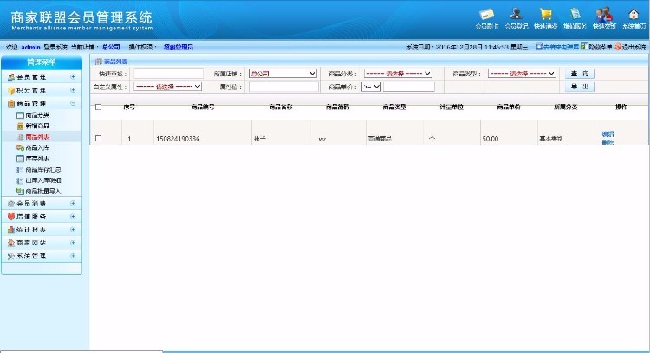Viewport: 650px width, 353px height.
Task: Open 商品库存汇总 in the sidebar
Action: (x=43, y=170)
